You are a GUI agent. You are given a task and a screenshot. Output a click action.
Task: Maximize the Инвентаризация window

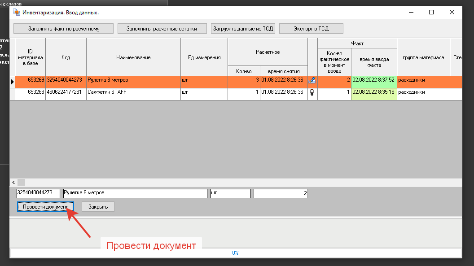pos(431,13)
